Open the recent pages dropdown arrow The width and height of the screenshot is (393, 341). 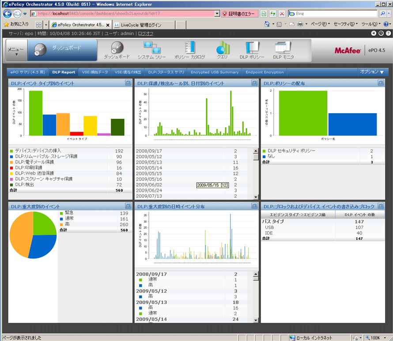[25, 14]
